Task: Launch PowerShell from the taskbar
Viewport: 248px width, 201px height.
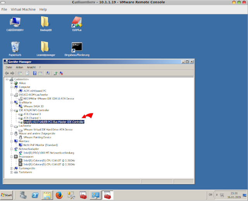Action: [x=35, y=195]
